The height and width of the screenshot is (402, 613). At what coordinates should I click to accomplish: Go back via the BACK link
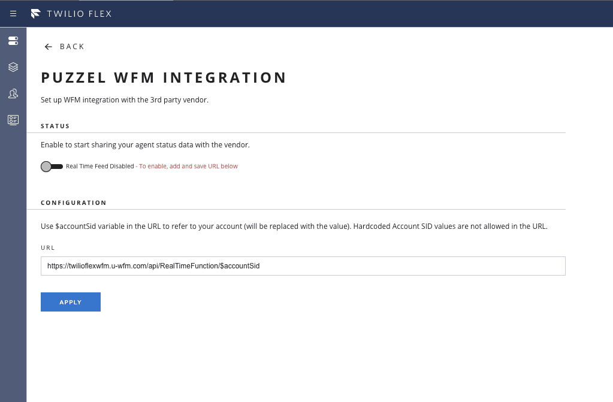tap(72, 47)
